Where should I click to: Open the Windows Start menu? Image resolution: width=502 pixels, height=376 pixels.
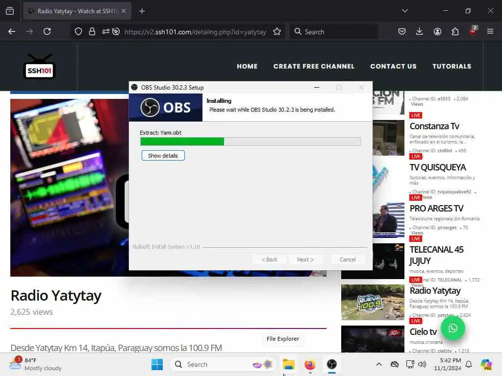[157, 364]
